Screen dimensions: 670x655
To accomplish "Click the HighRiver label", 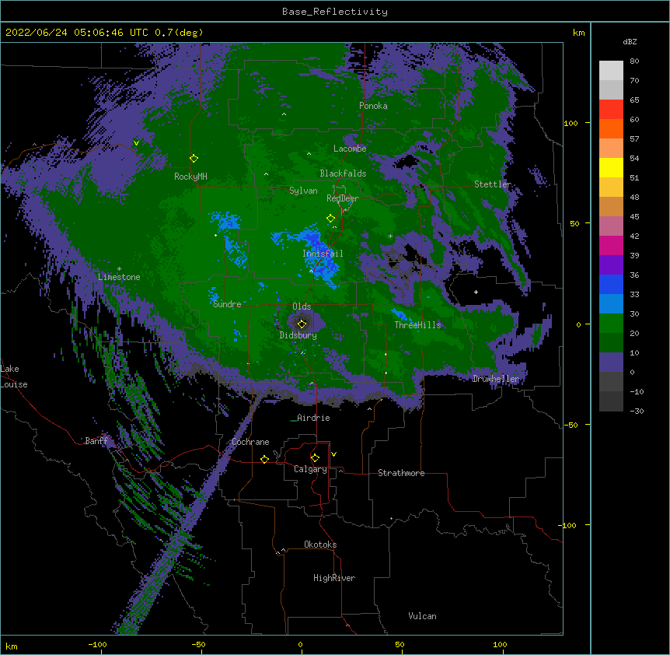I will click(334, 578).
